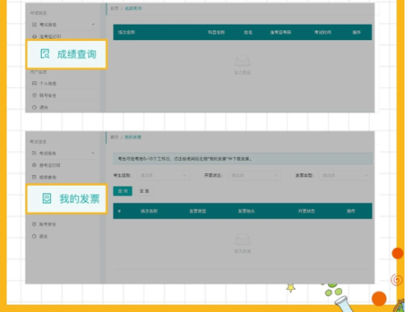Click the 科目名称 column header
416x312 pixels.
tap(216, 32)
